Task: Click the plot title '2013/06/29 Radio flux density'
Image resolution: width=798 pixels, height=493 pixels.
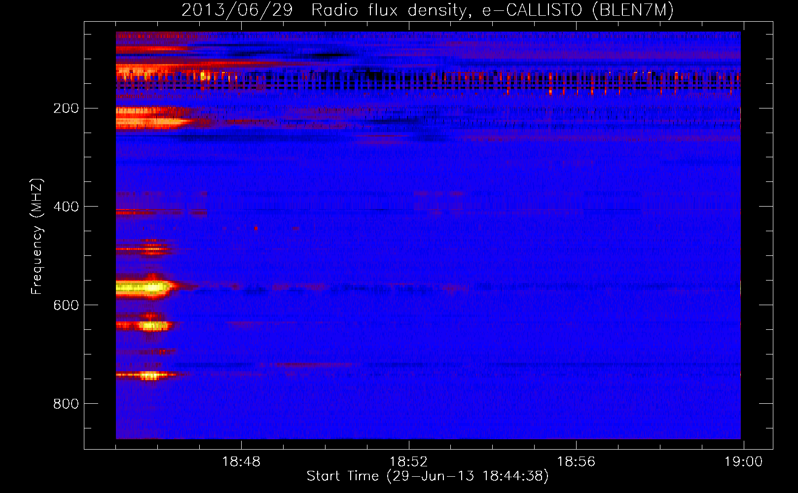Action: (x=427, y=10)
